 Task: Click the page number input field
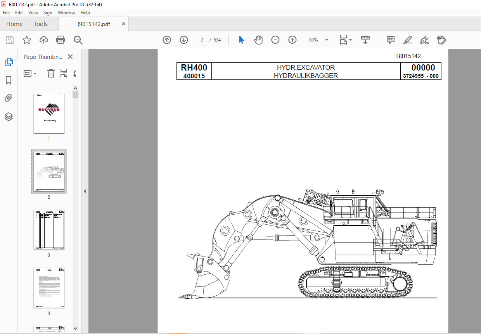tap(202, 40)
